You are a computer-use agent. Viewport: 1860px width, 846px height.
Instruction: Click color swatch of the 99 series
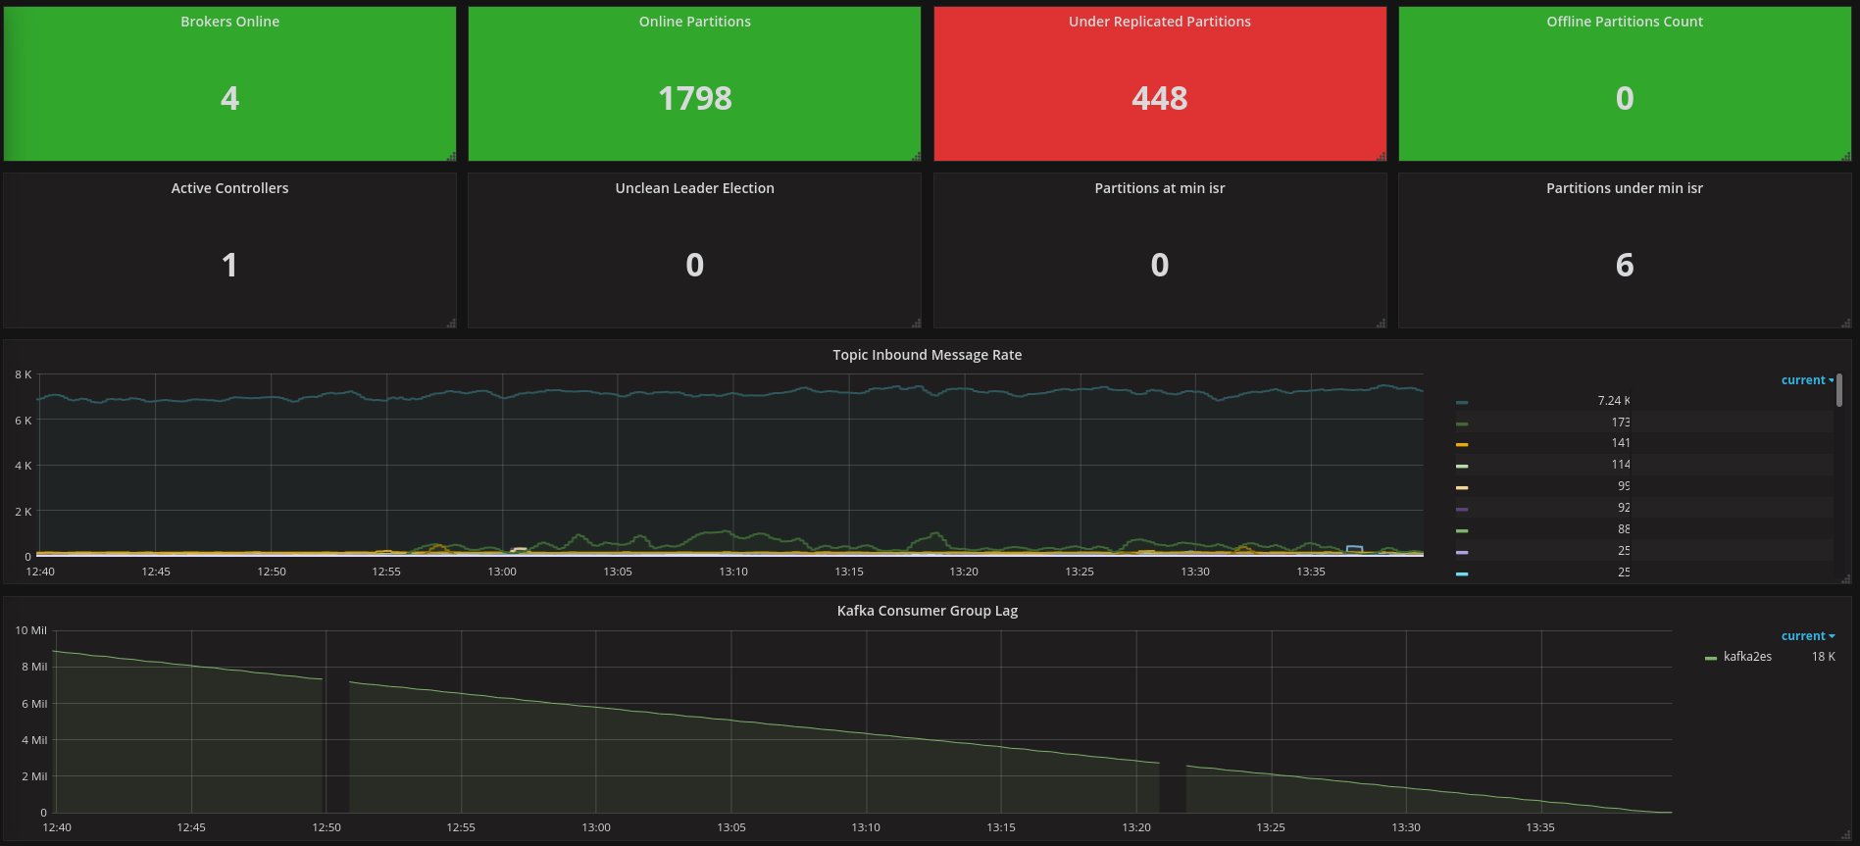coord(1462,488)
